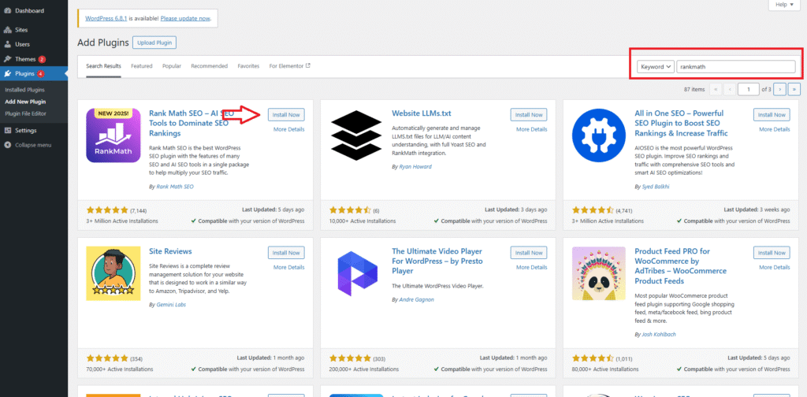Viewport: 807px width, 397px height.
Task: Open the Product Feed PRO title link
Action: pos(681,266)
